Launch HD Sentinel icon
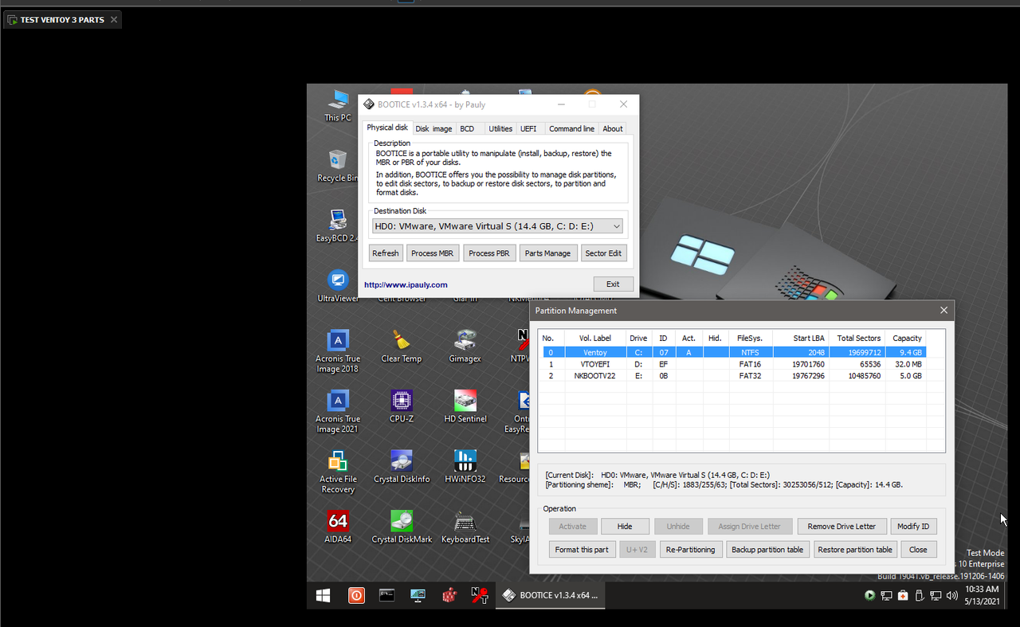This screenshot has height=627, width=1020. [x=465, y=406]
